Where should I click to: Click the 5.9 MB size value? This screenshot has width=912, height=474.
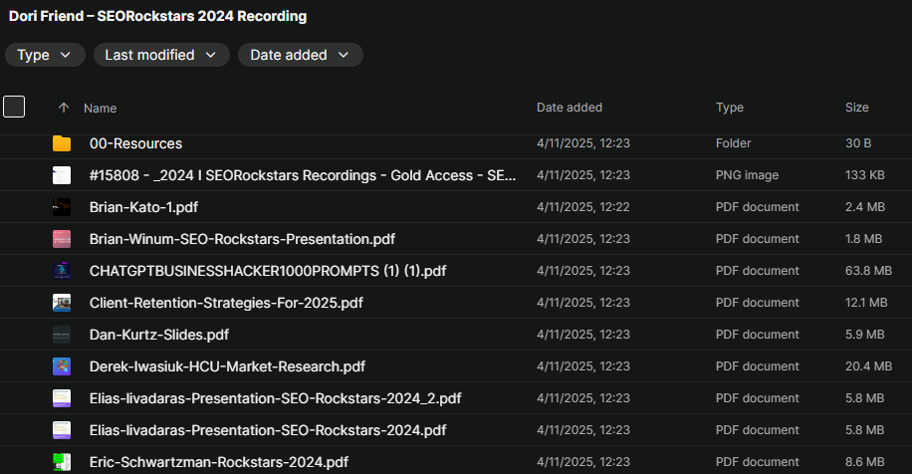click(865, 335)
